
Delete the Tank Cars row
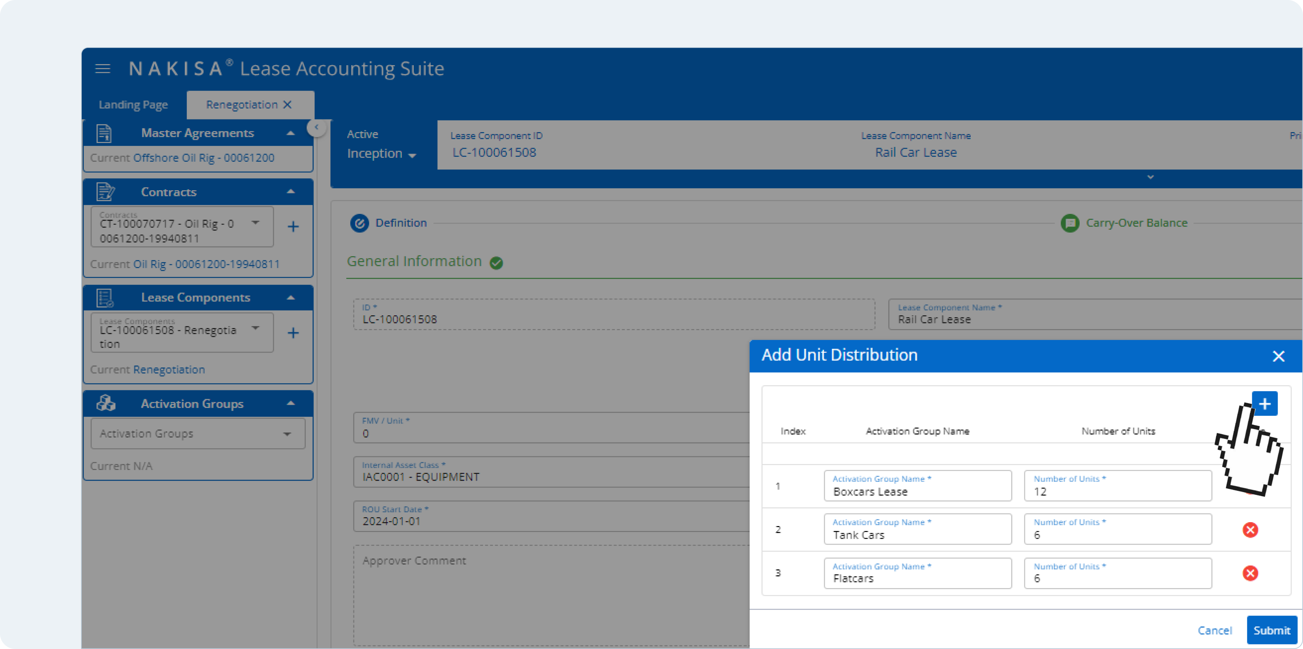(1250, 530)
